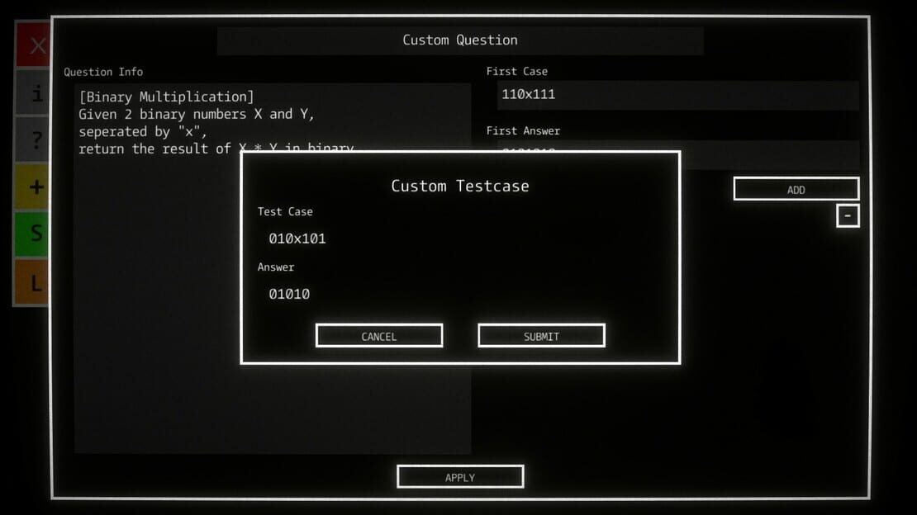
Task: Click the 'Question Info' label
Action: click(x=103, y=72)
